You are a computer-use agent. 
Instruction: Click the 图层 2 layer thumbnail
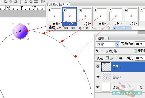tap(106, 67)
